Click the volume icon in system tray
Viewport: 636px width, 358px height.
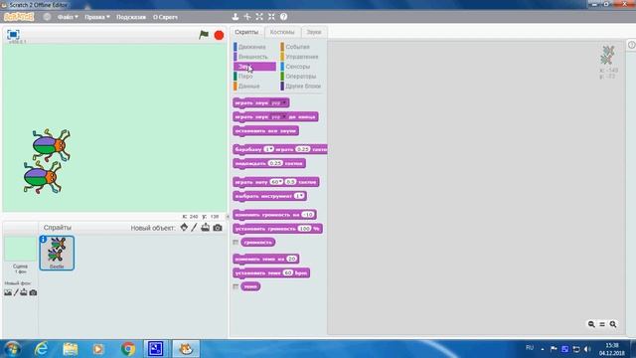click(587, 349)
